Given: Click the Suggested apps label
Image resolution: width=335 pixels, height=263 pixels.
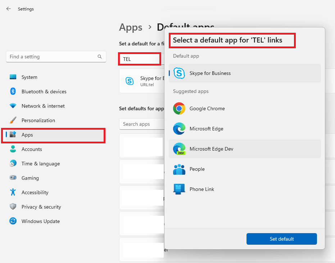Looking at the screenshot, I should click(x=191, y=92).
